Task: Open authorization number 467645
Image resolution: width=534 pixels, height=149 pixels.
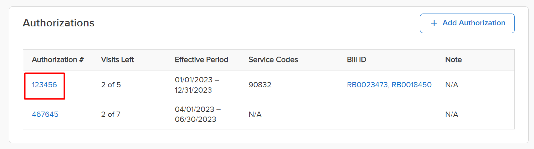Action: pyautogui.click(x=45, y=114)
